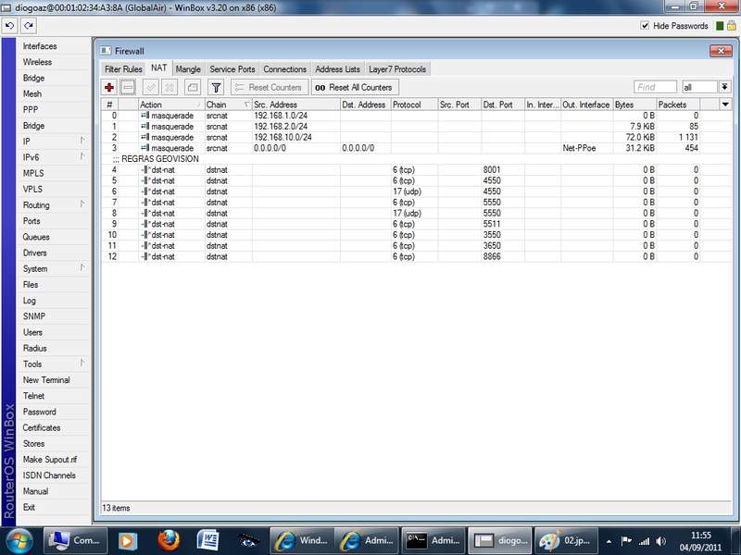Click the Action Center flag tray icon
The height and width of the screenshot is (555, 741).
[x=627, y=541]
